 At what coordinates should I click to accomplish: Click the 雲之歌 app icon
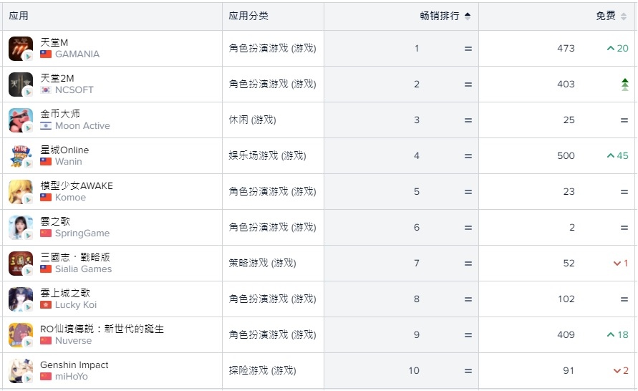(20, 228)
